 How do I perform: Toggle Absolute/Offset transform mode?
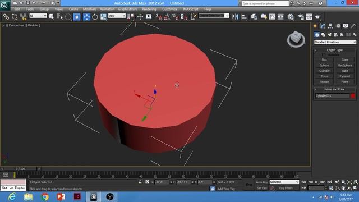click(x=147, y=182)
